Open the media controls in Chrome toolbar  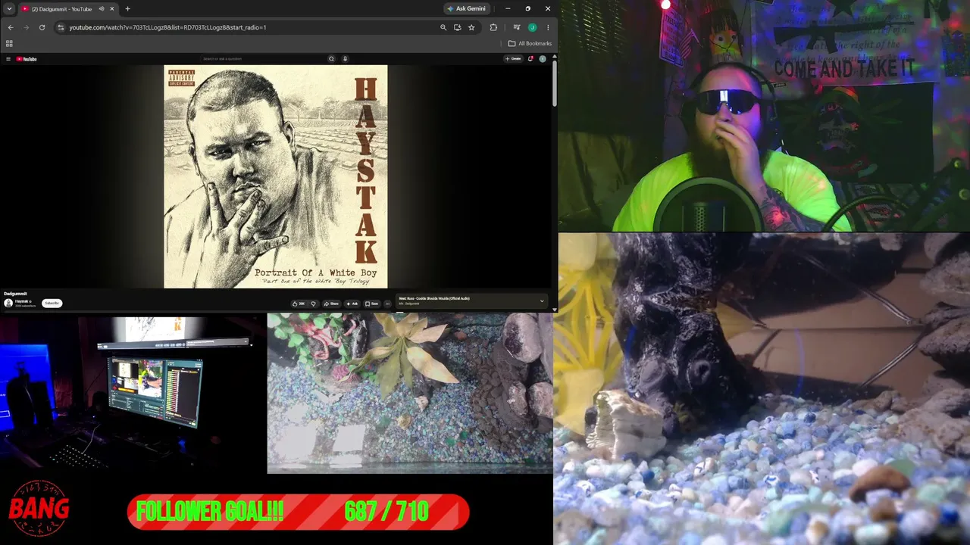point(516,27)
